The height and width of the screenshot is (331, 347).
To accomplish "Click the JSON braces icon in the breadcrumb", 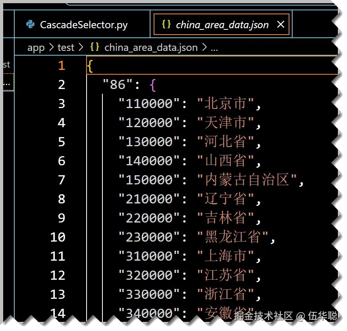I will pos(95,47).
